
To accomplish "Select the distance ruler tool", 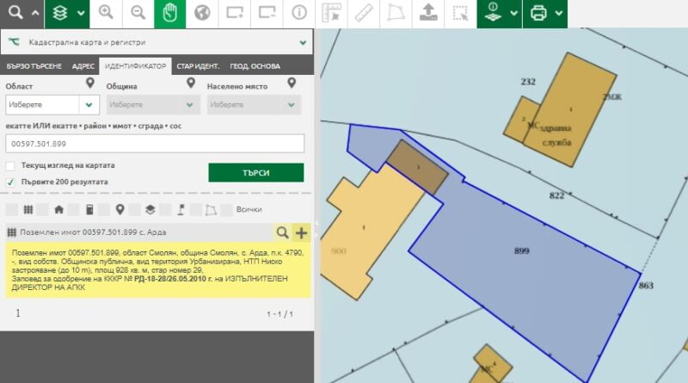I will pyautogui.click(x=364, y=13).
